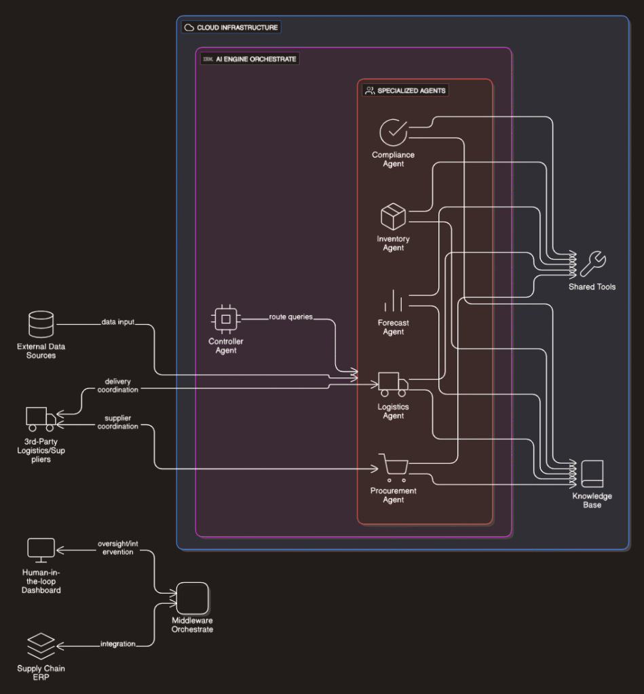
Task: Open the IBM logo on the Orchestrate label
Action: coord(207,59)
